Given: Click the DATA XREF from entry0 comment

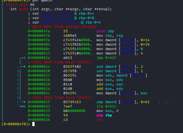Looking at the screenshot, I should [62, 27].
